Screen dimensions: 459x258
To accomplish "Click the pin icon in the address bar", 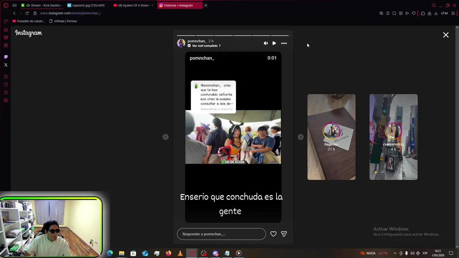I will 388,13.
